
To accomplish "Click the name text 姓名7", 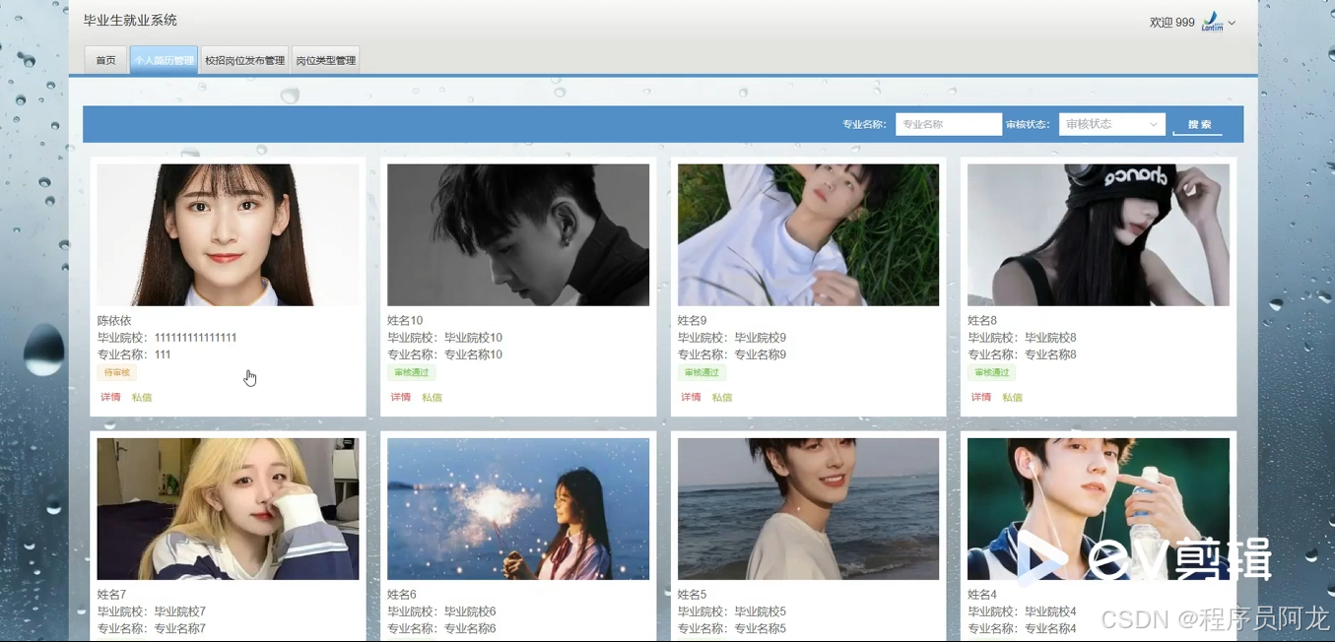I will [x=111, y=595].
